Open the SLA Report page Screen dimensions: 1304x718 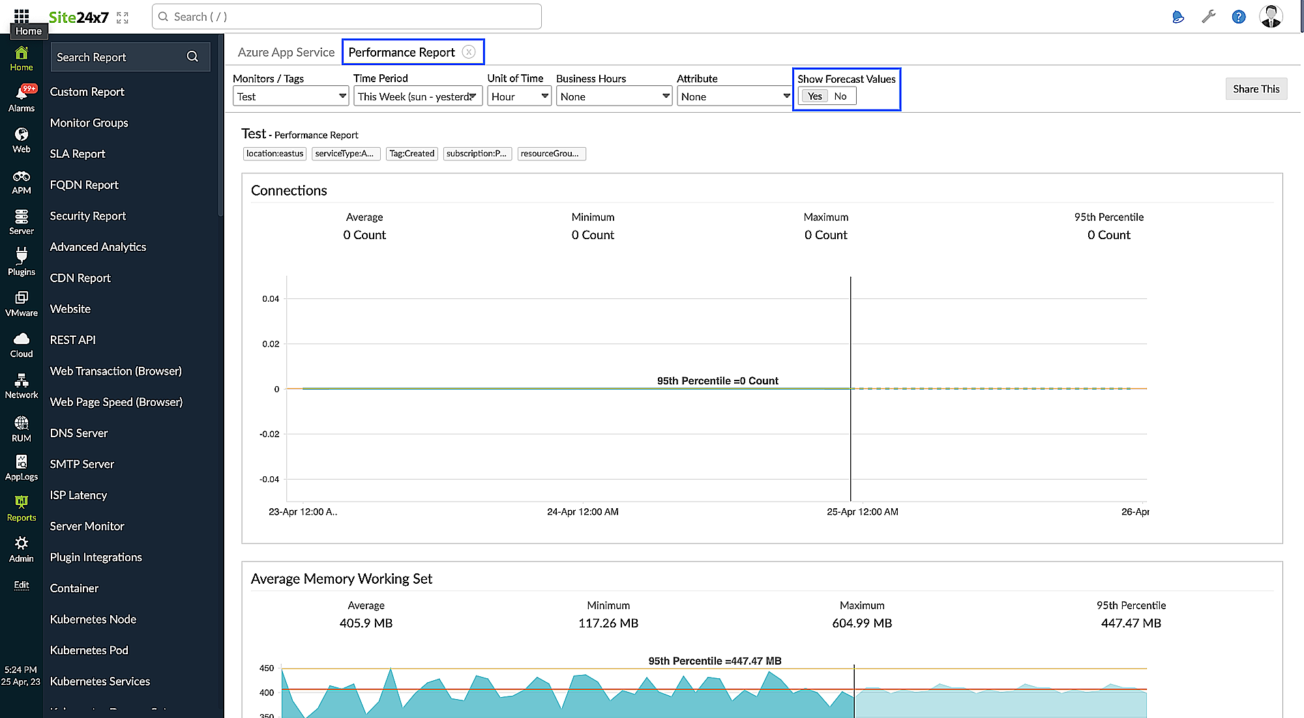click(x=77, y=154)
